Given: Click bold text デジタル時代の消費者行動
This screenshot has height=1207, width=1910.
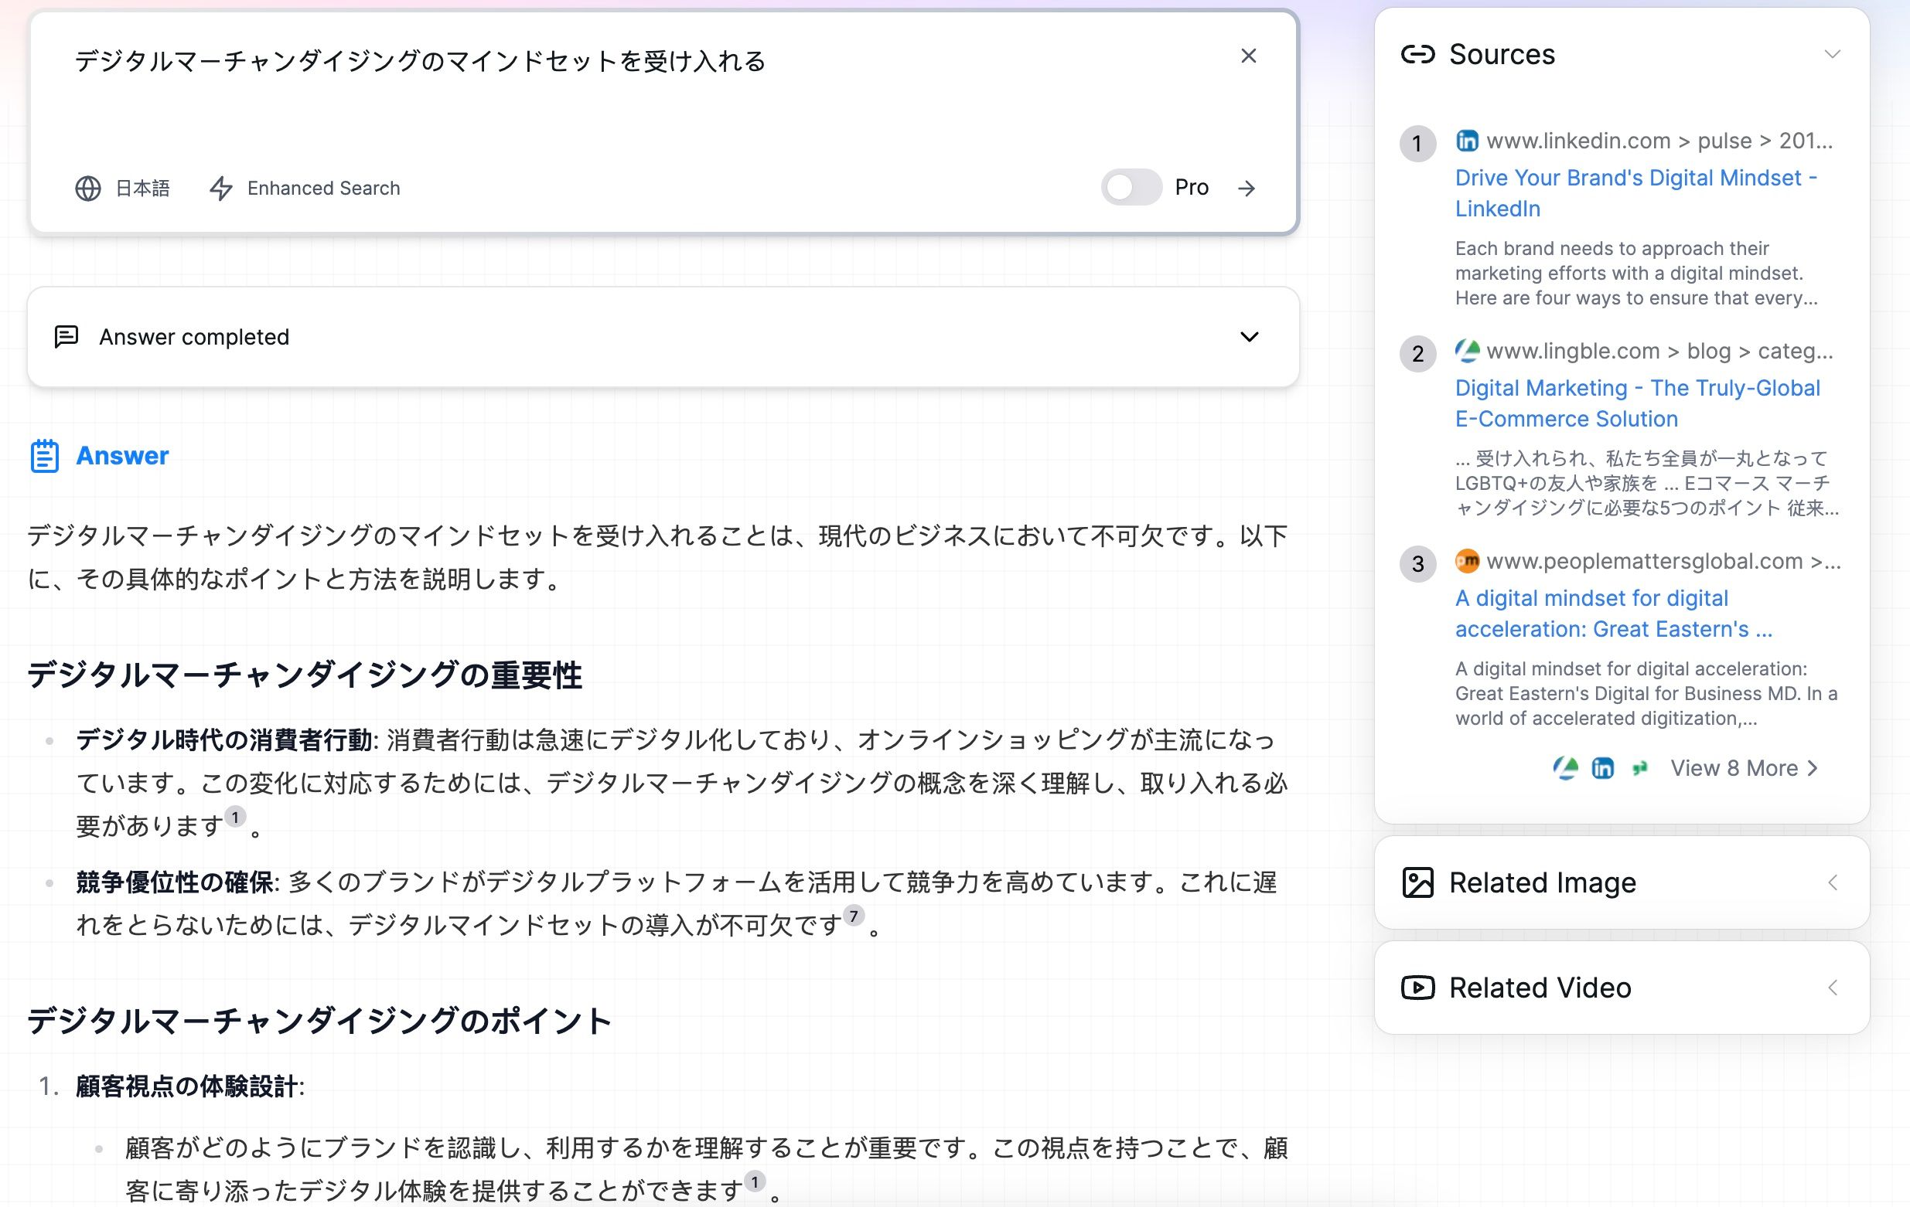Looking at the screenshot, I should pos(223,740).
